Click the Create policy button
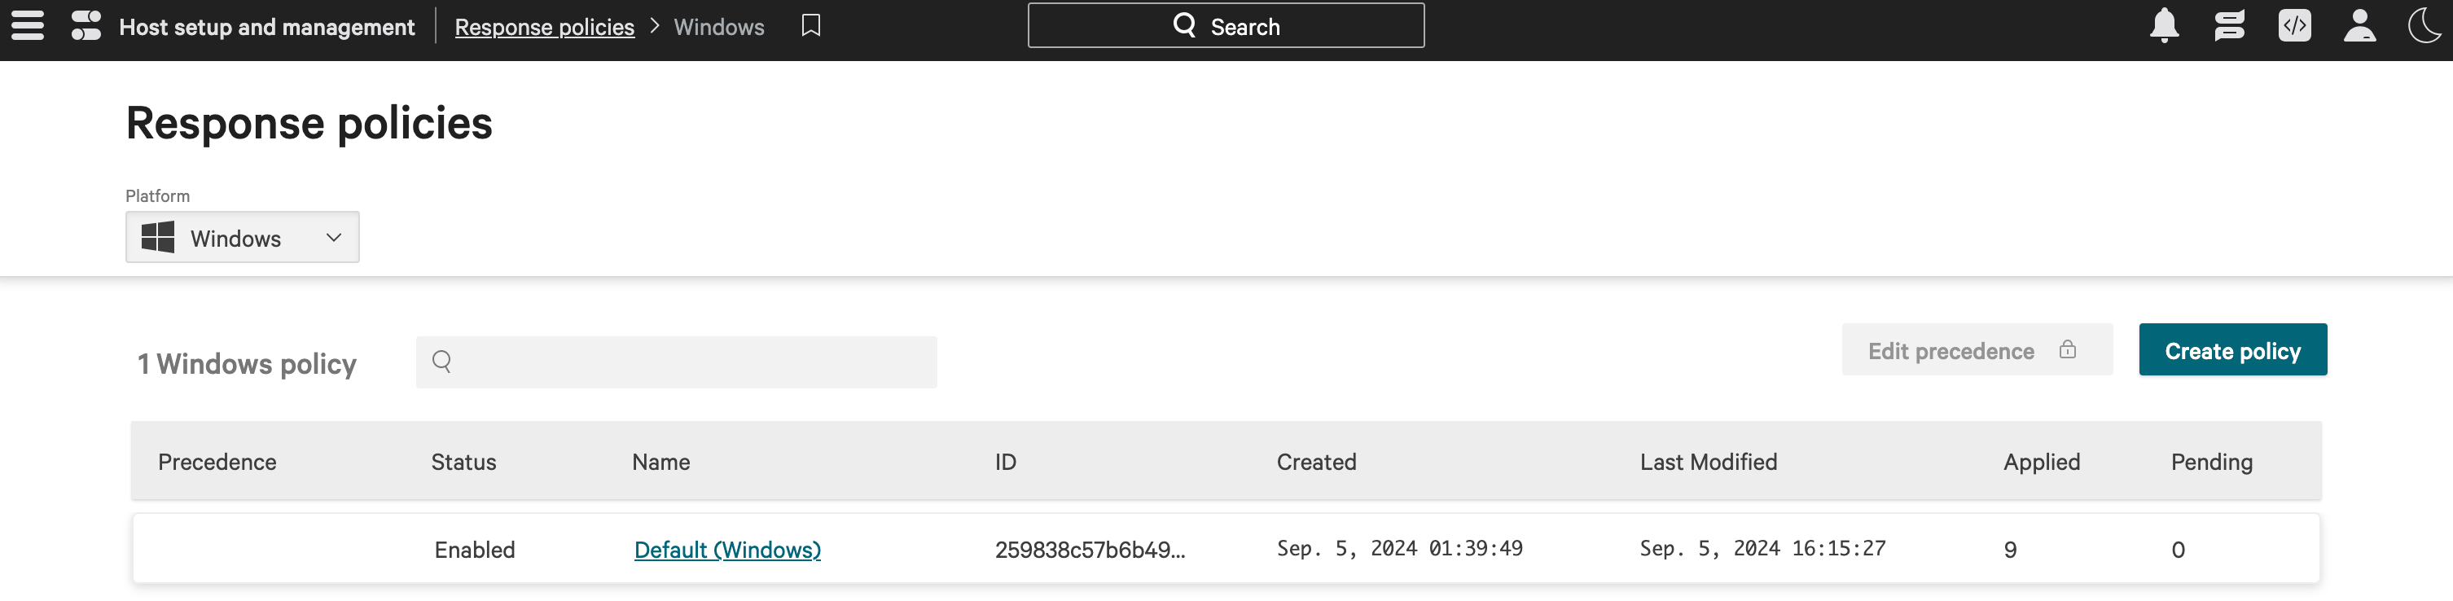The width and height of the screenshot is (2453, 601). tap(2231, 349)
